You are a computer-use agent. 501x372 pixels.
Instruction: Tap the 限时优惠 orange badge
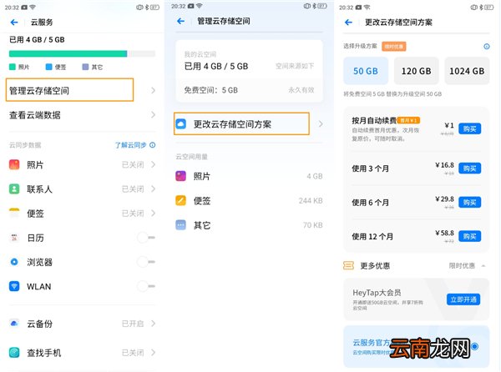(x=393, y=47)
